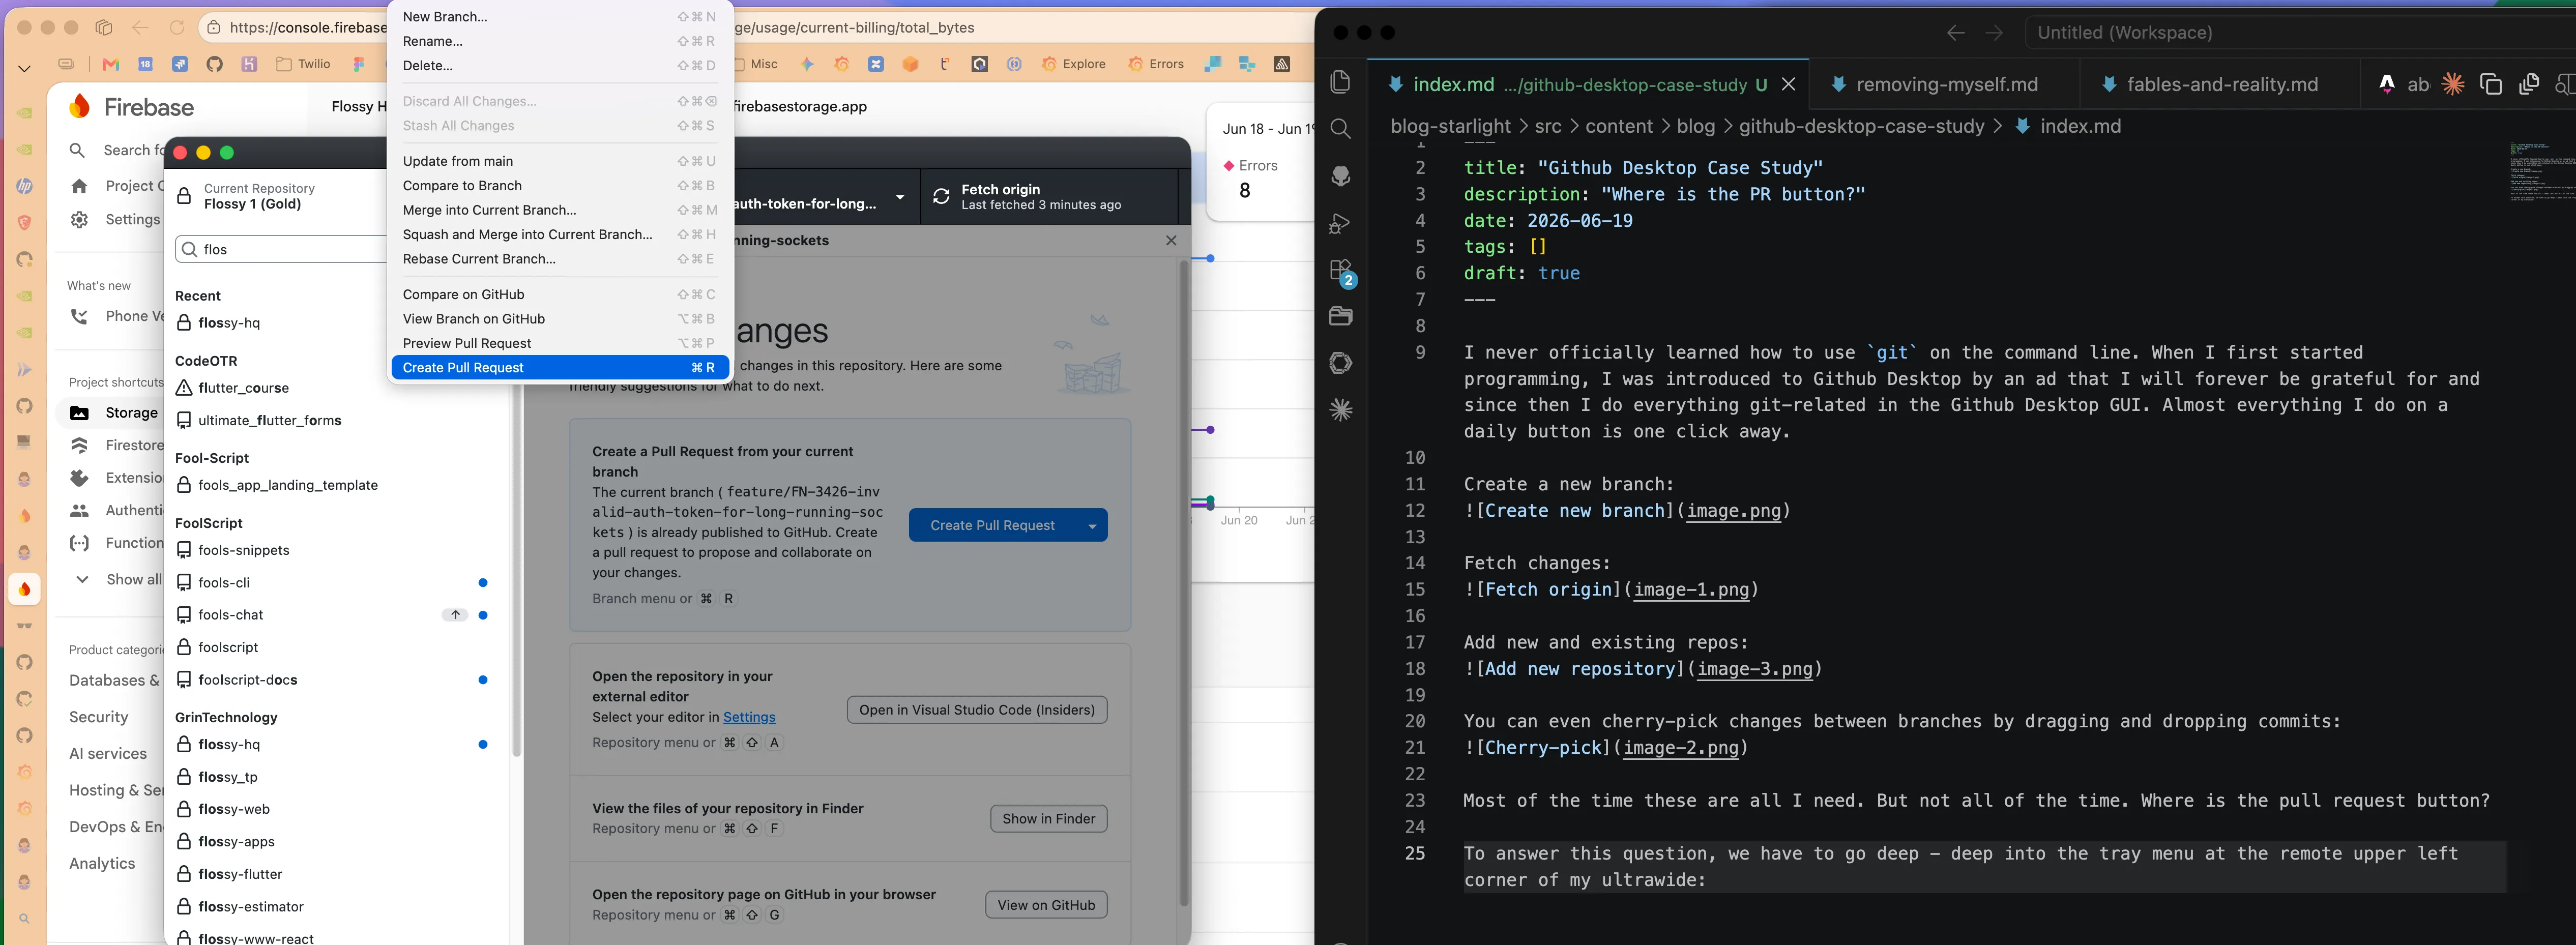Viewport: 2576px width, 945px height.
Task: Expand Show all in Firebase sidebar
Action: point(115,580)
